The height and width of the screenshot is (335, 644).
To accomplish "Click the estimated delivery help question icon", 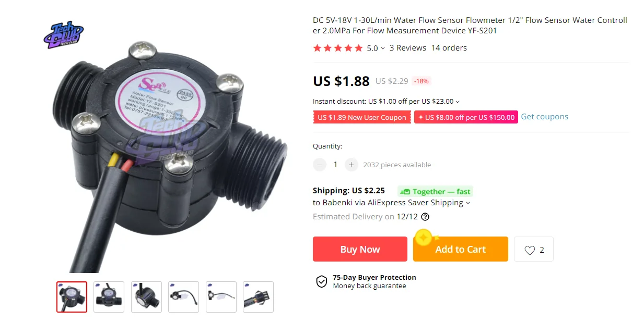I will tap(425, 217).
